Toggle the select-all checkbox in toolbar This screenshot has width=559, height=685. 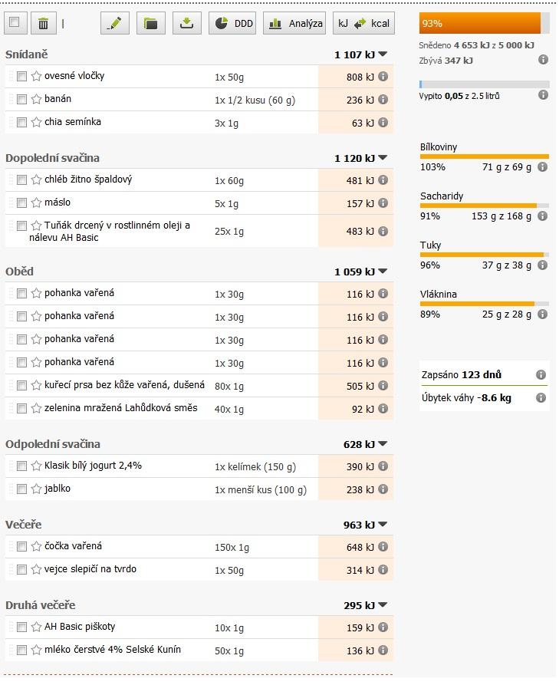14,23
